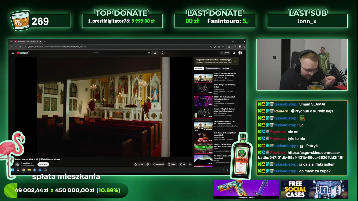The image size is (358, 201).
Task: Dislike the video with thumbs down
Action: tap(148, 164)
